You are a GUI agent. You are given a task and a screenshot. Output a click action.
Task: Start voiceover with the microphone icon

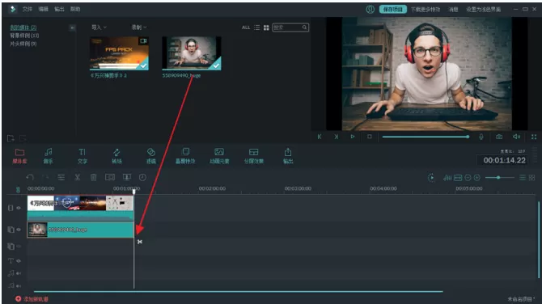coord(481,137)
